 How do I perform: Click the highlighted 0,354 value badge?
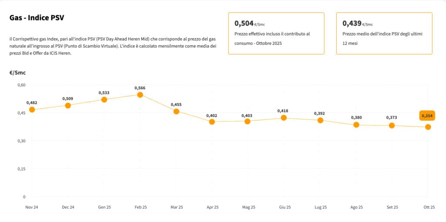click(427, 116)
